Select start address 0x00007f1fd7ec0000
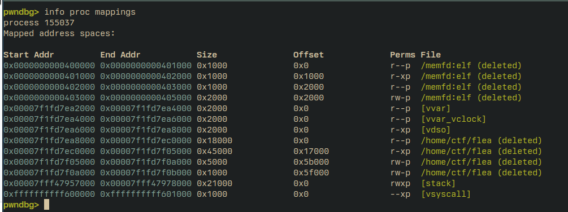Viewport: 568px width, 212px height. (x=49, y=151)
